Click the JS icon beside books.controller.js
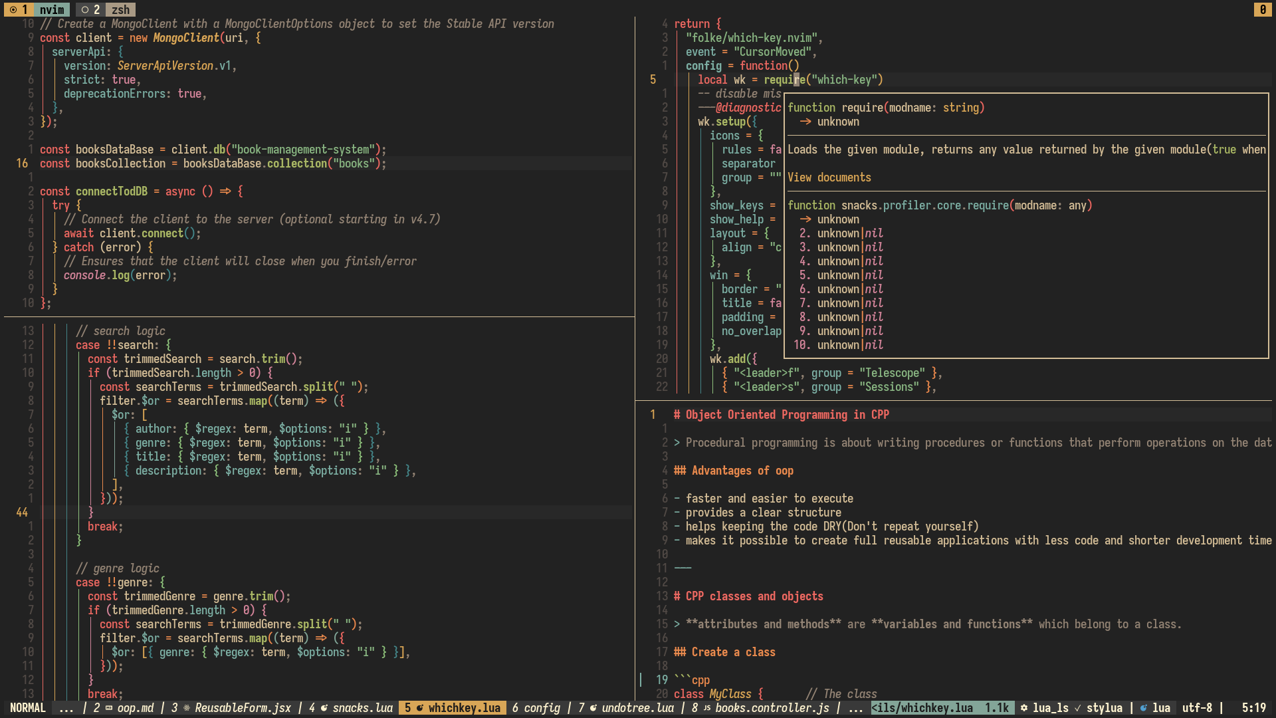The width and height of the screenshot is (1276, 718). click(x=707, y=708)
